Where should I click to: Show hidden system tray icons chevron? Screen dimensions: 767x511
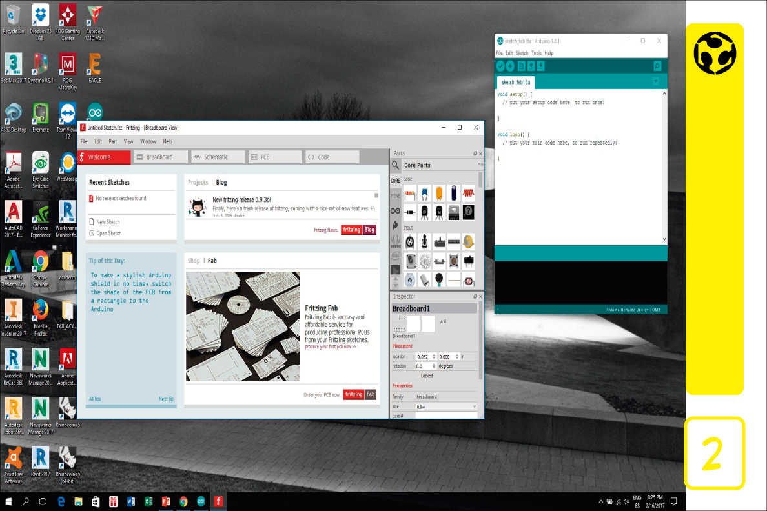[x=600, y=501]
